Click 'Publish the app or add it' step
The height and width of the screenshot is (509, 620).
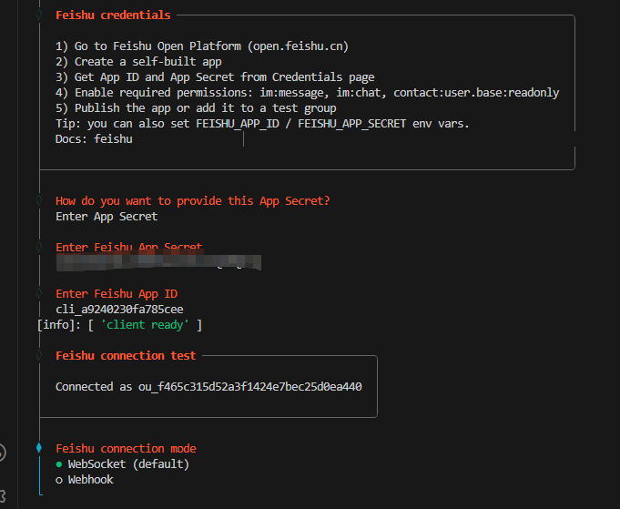coord(196,108)
